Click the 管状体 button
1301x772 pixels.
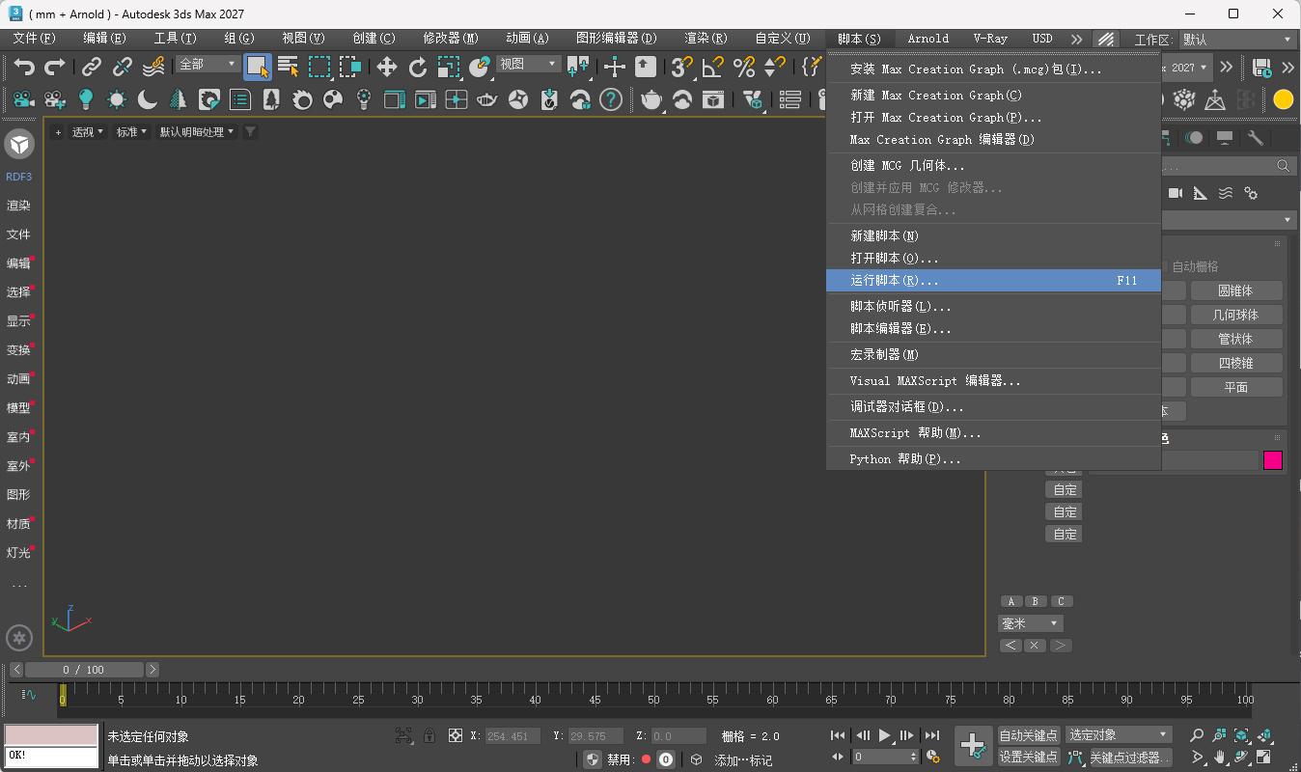(x=1236, y=339)
